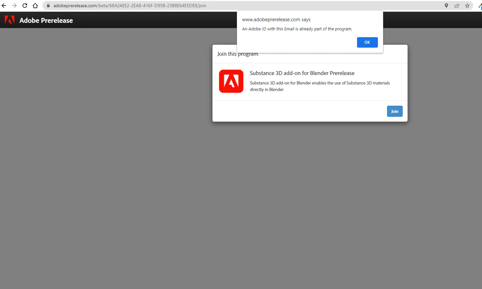This screenshot has height=289, width=482.
Task: Click the browser back arrow
Action: (4, 6)
